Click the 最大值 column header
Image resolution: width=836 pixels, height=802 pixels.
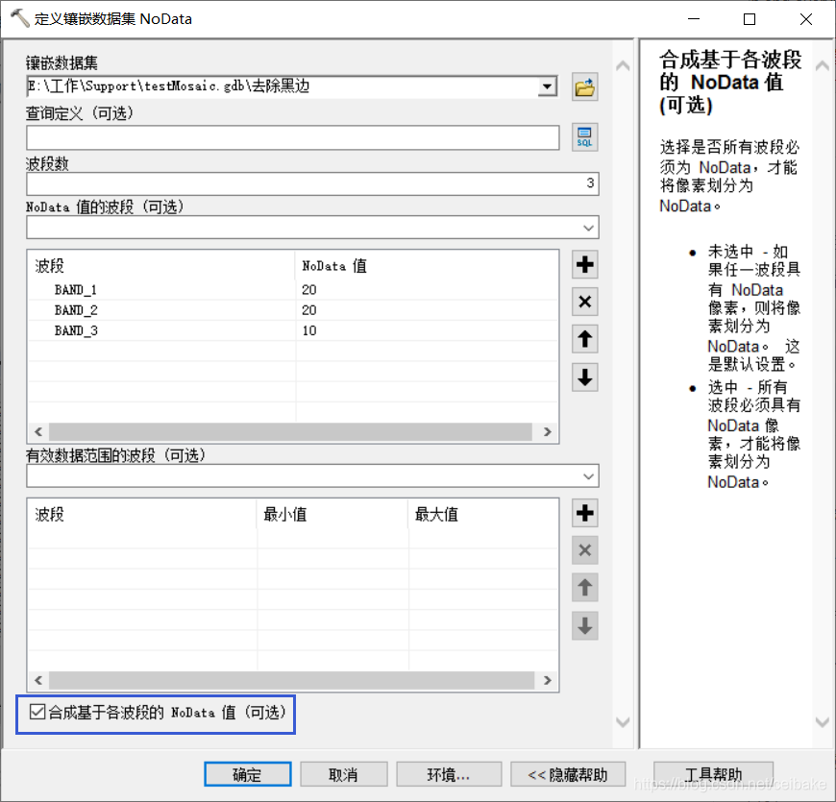pyautogui.click(x=483, y=514)
